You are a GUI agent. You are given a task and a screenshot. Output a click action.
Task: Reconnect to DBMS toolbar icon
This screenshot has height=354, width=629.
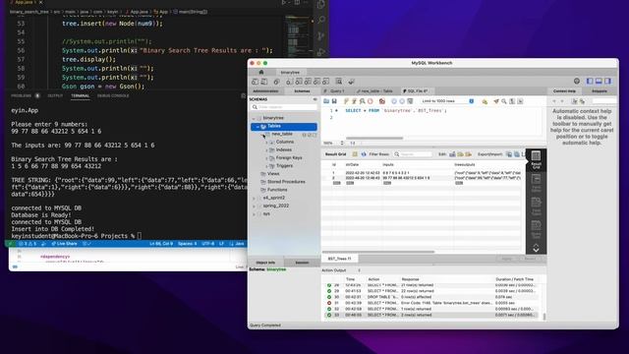coord(352,82)
